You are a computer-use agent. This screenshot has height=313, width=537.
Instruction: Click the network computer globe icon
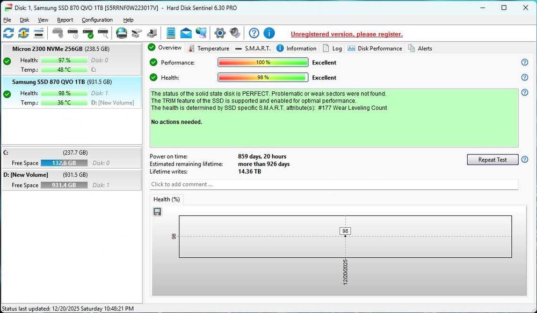(201, 33)
